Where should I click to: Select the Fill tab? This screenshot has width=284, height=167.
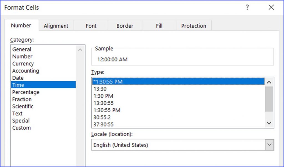(159, 26)
